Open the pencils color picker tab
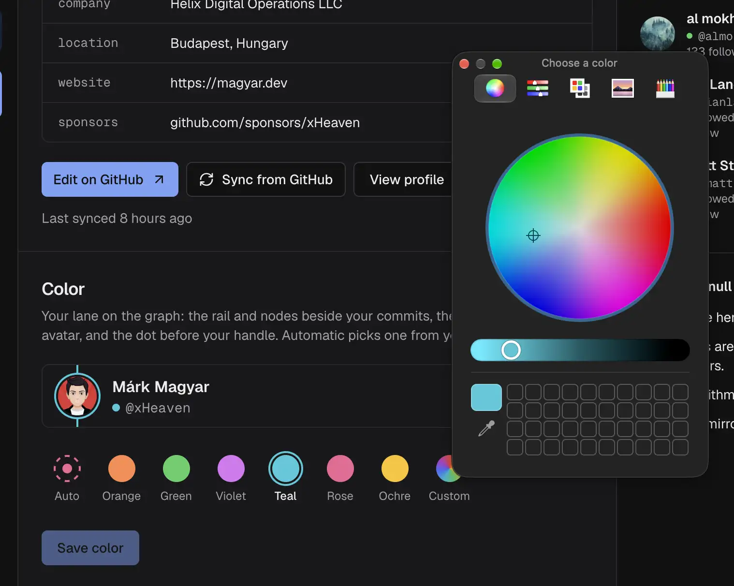The width and height of the screenshot is (734, 586). [x=665, y=88]
